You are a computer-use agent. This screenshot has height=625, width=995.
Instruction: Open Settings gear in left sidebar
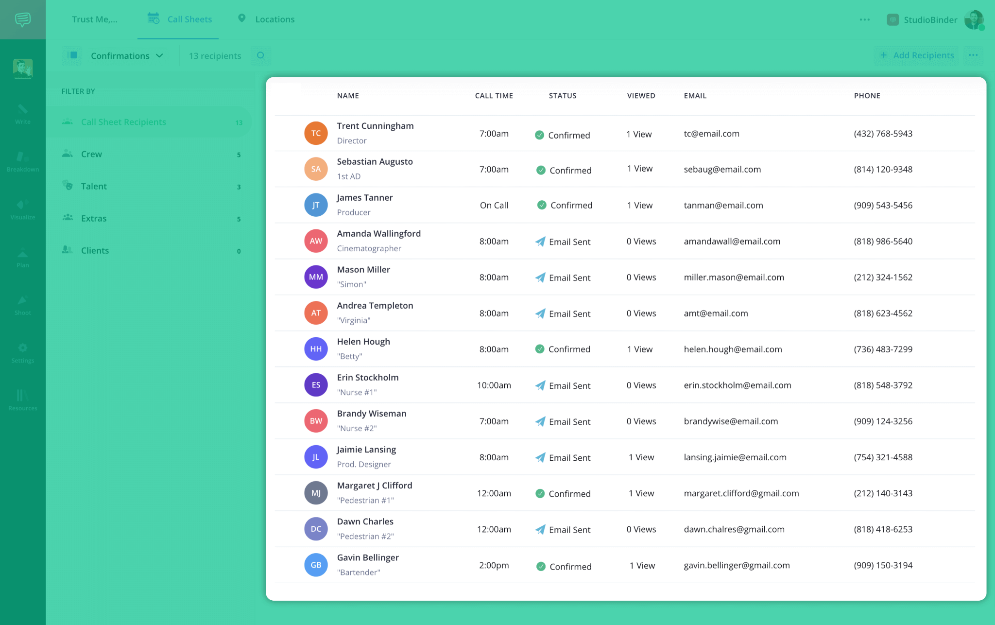(x=22, y=352)
